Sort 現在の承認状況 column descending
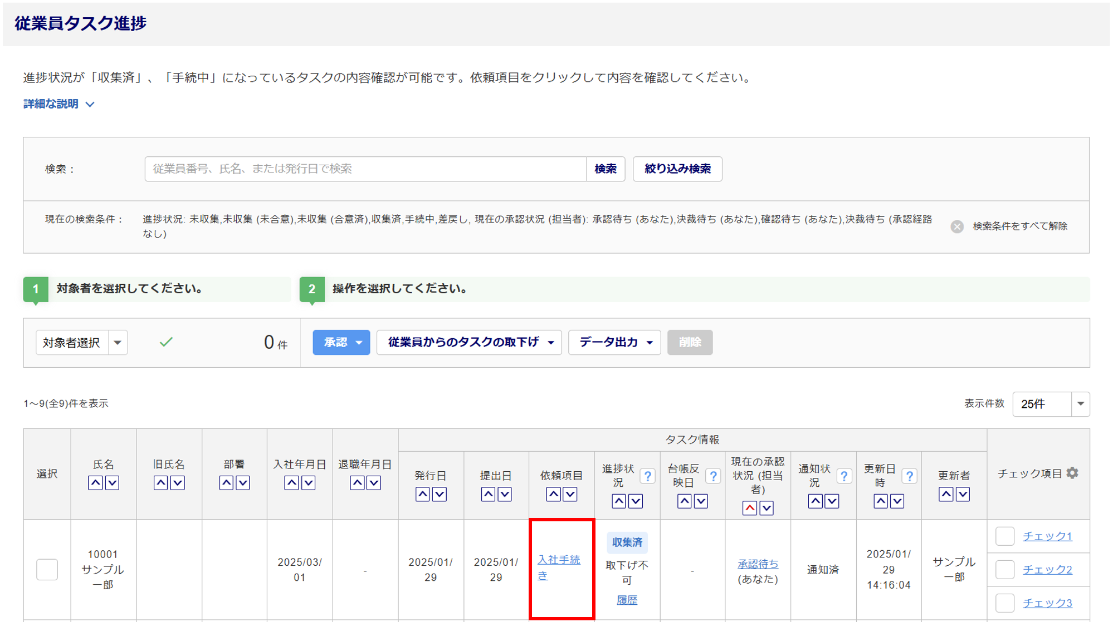 tap(767, 508)
